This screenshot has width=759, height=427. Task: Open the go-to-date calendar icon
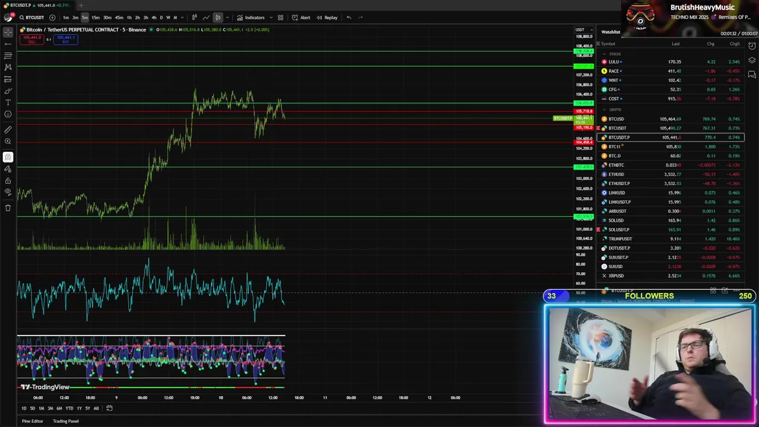109,408
